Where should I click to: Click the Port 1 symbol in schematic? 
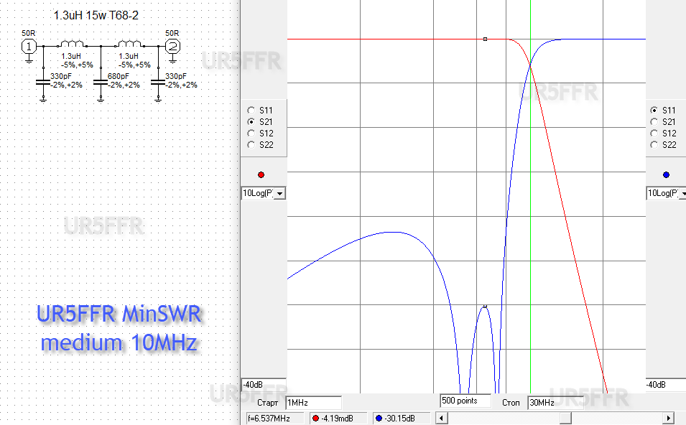pyautogui.click(x=29, y=47)
